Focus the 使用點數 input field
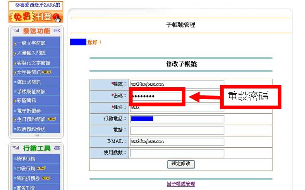This screenshot has height=190, width=305. click(177, 153)
